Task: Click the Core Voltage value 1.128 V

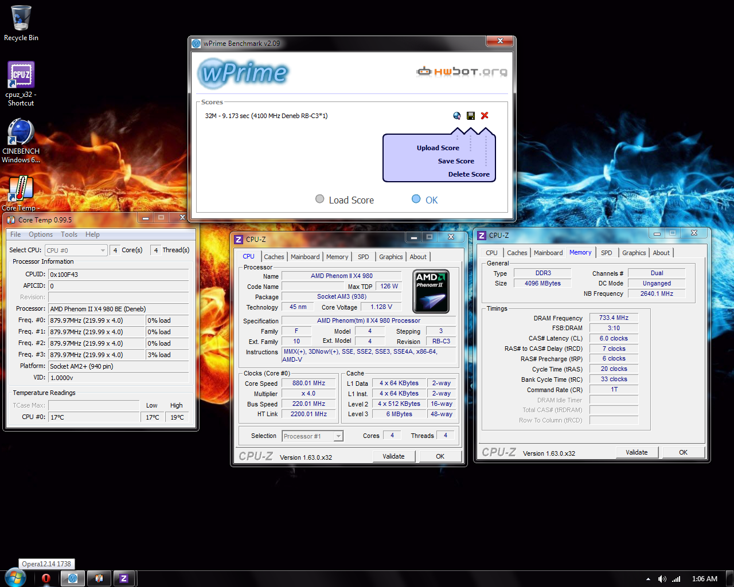Action: [x=381, y=307]
